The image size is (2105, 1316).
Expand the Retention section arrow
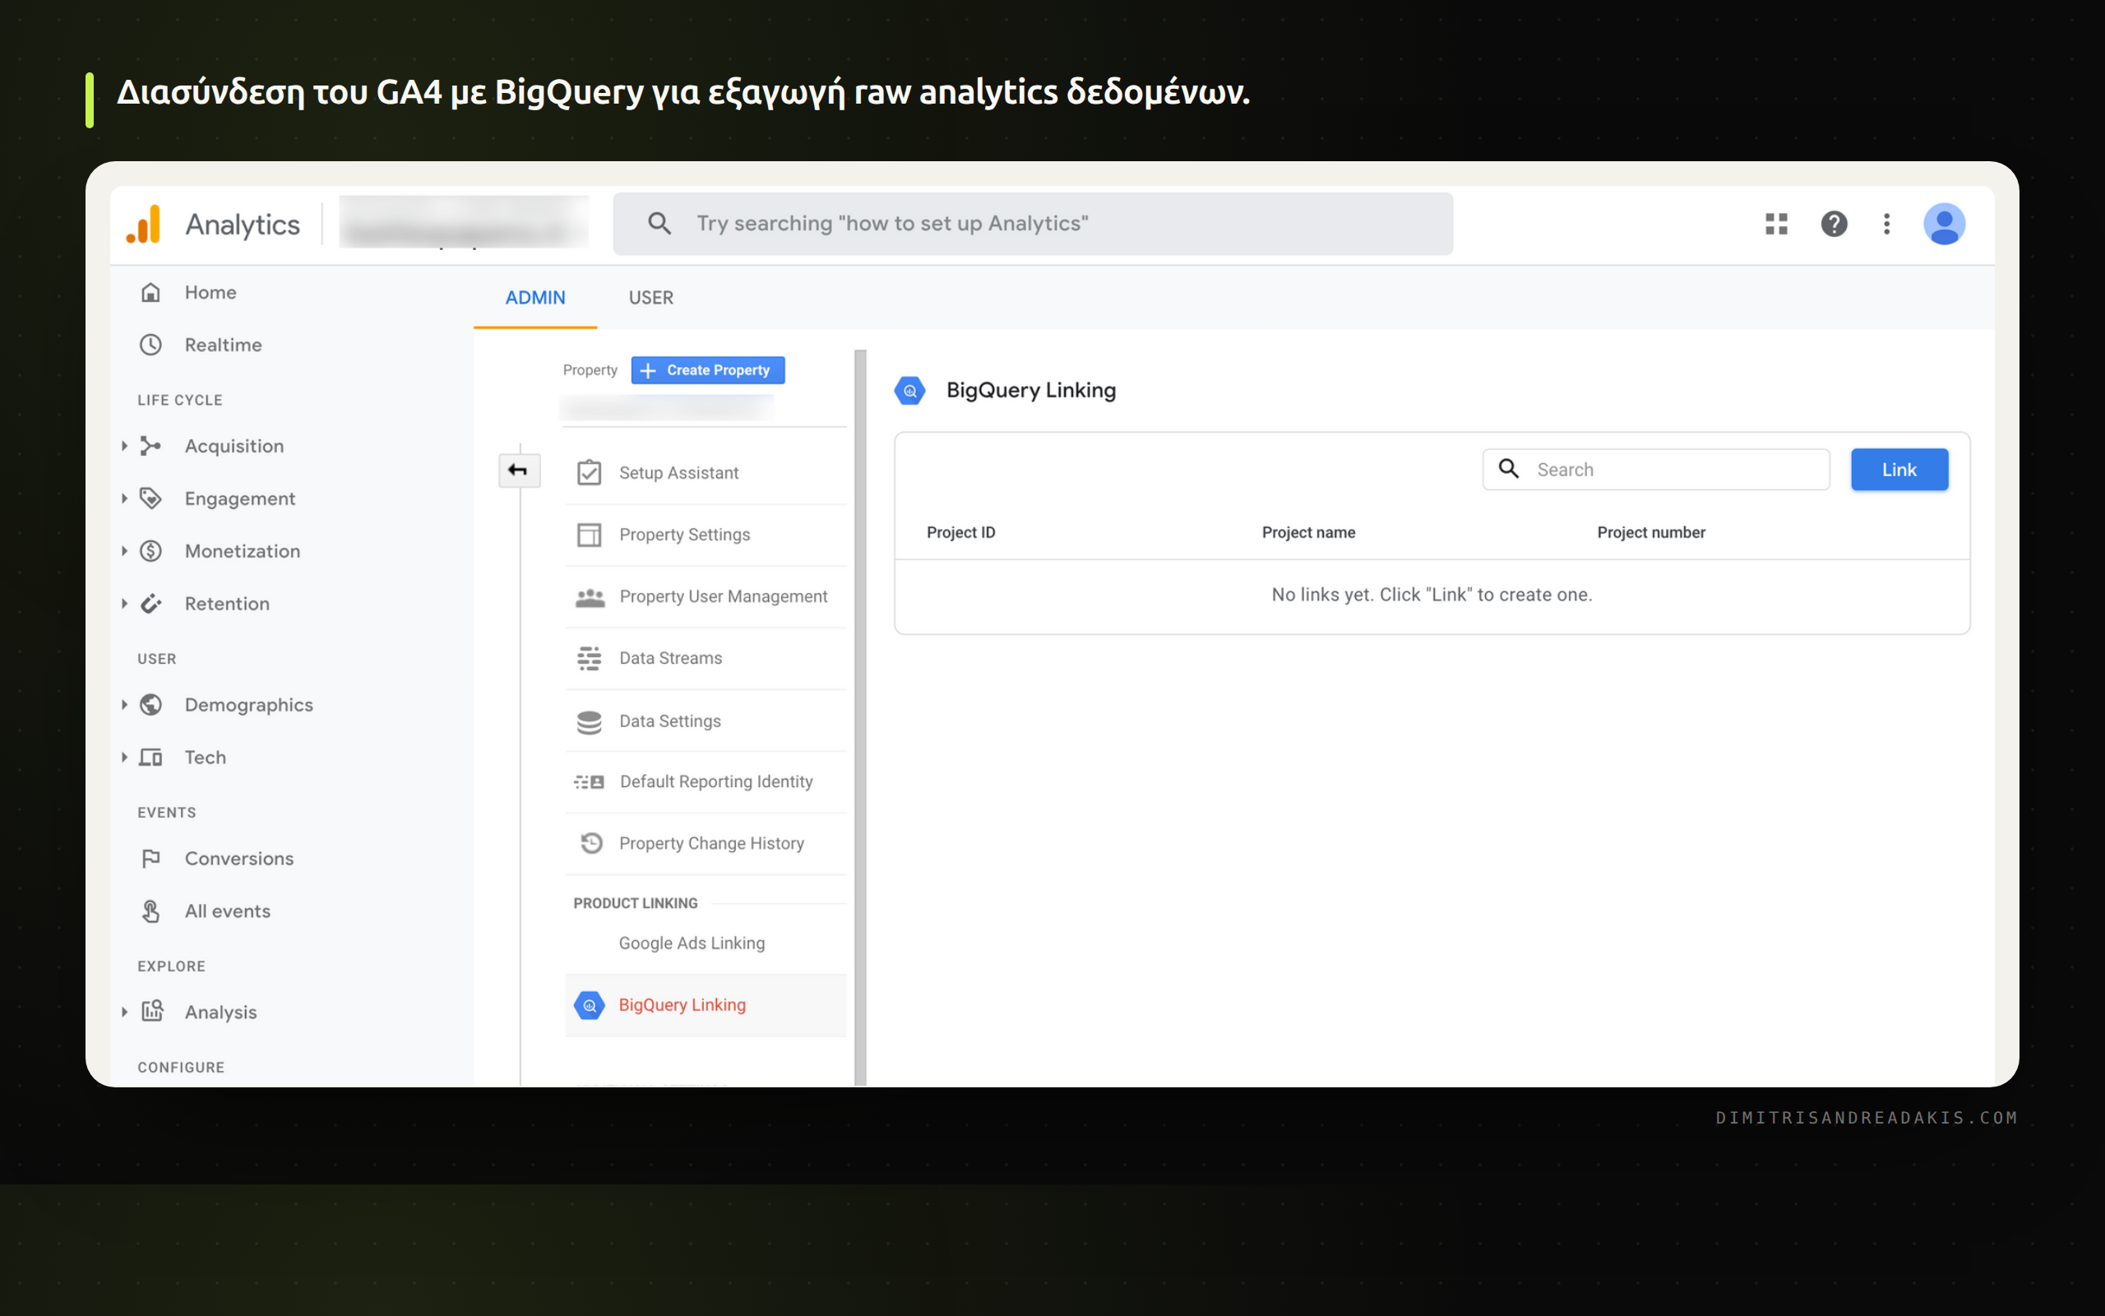tap(124, 603)
